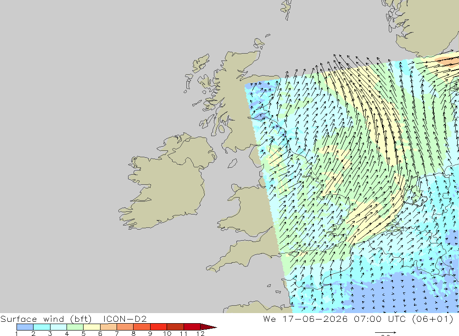This screenshot has height=336, width=459.
Task: Click the Beaufort 5 pale yellow legend swatch
Action: point(92,327)
